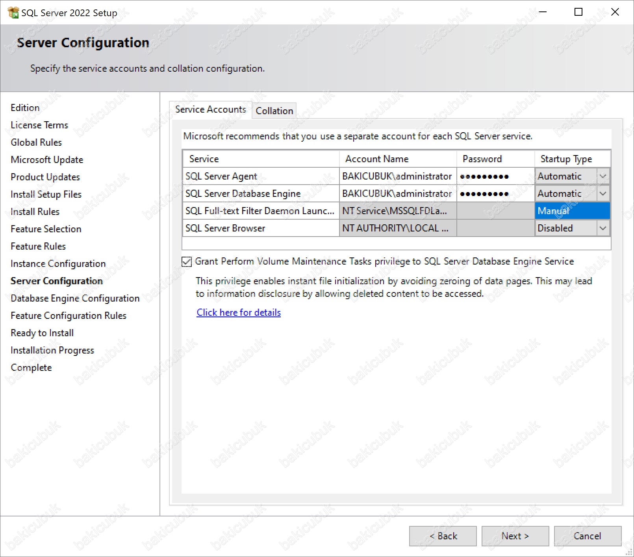Click the Service column header

click(x=261, y=159)
